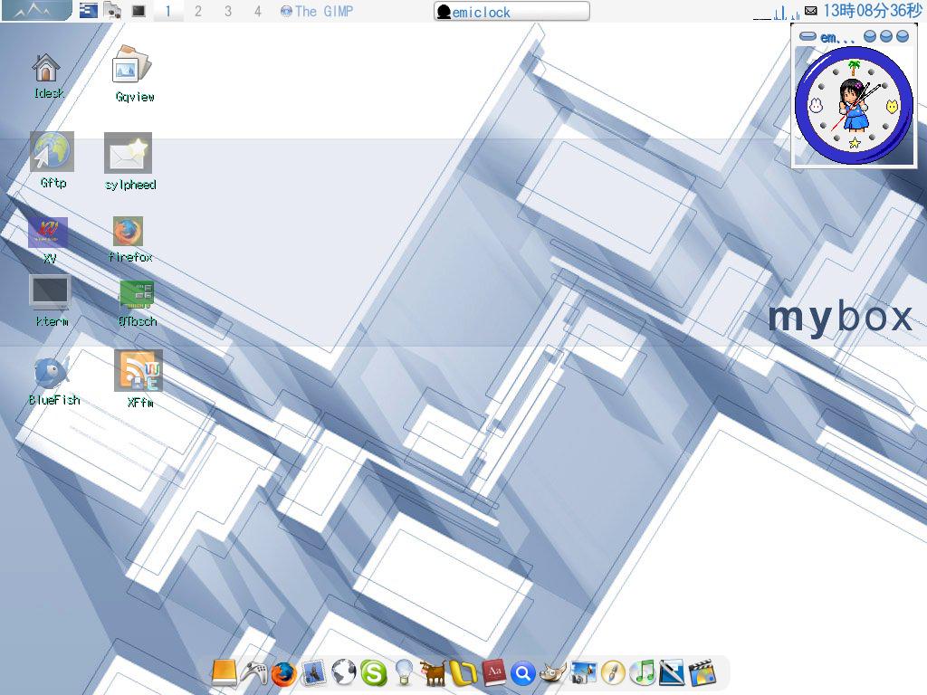The width and height of the screenshot is (927, 695).
Task: Switch to workspace 2 in pager
Action: coord(198,12)
